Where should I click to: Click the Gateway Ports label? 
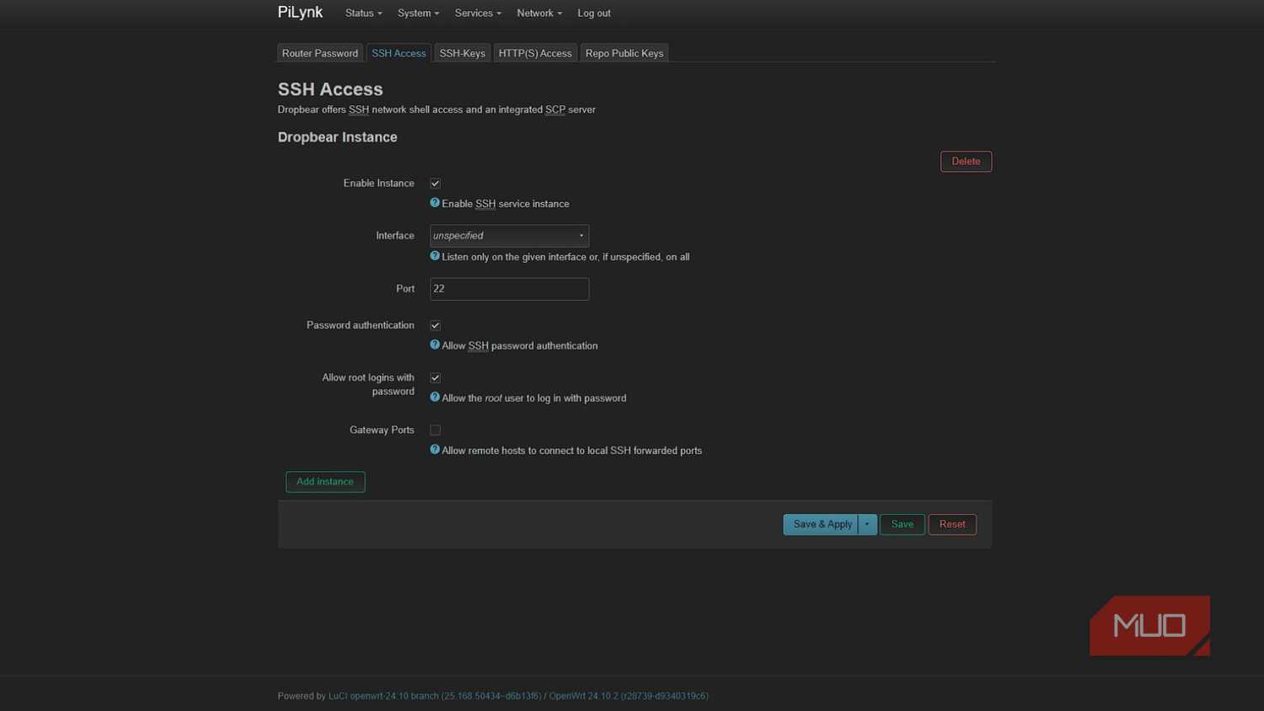(382, 430)
